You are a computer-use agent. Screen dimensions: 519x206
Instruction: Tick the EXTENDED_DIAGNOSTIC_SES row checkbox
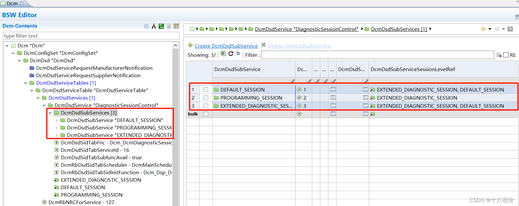[206, 106]
